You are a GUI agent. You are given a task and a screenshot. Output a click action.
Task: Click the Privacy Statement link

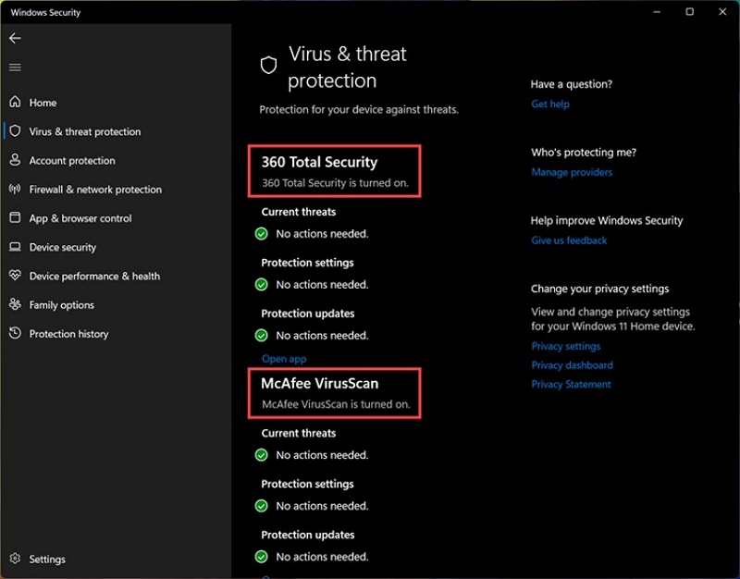tap(571, 385)
